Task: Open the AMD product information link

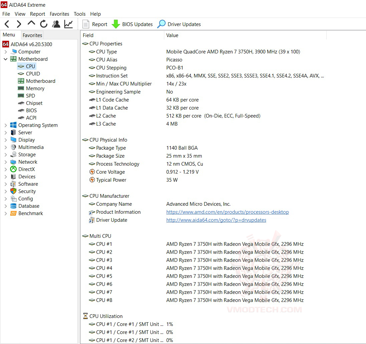Action: tap(227, 212)
